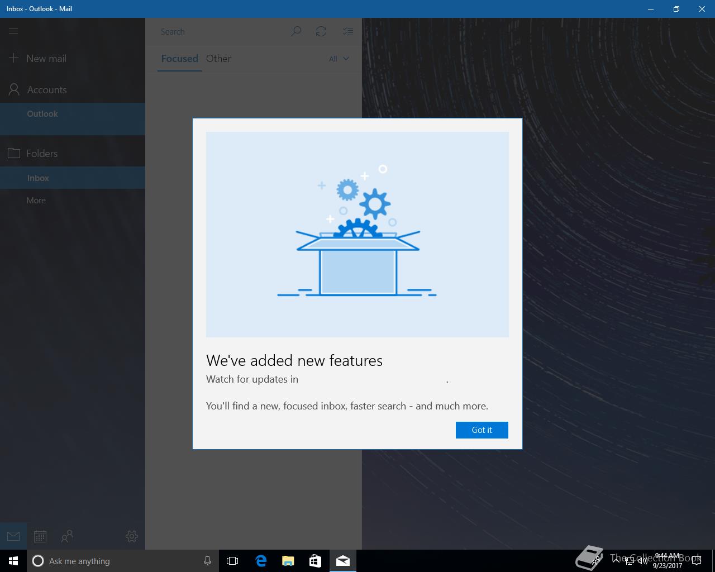Viewport: 715px width, 572px height.
Task: Launch Microsoft Edge from taskbar
Action: (x=261, y=561)
